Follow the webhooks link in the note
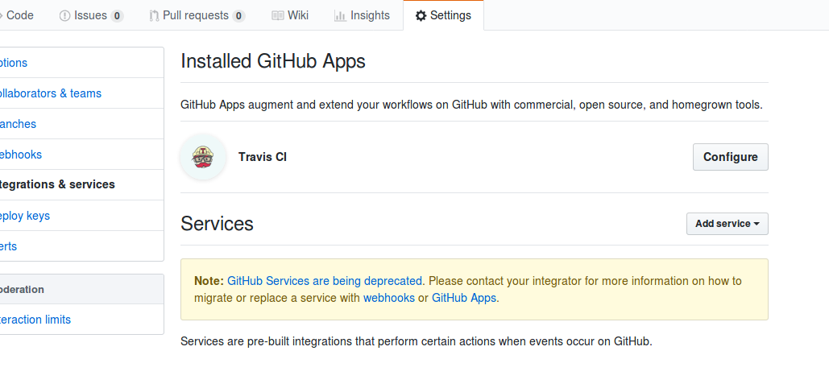The width and height of the screenshot is (829, 388). point(389,298)
